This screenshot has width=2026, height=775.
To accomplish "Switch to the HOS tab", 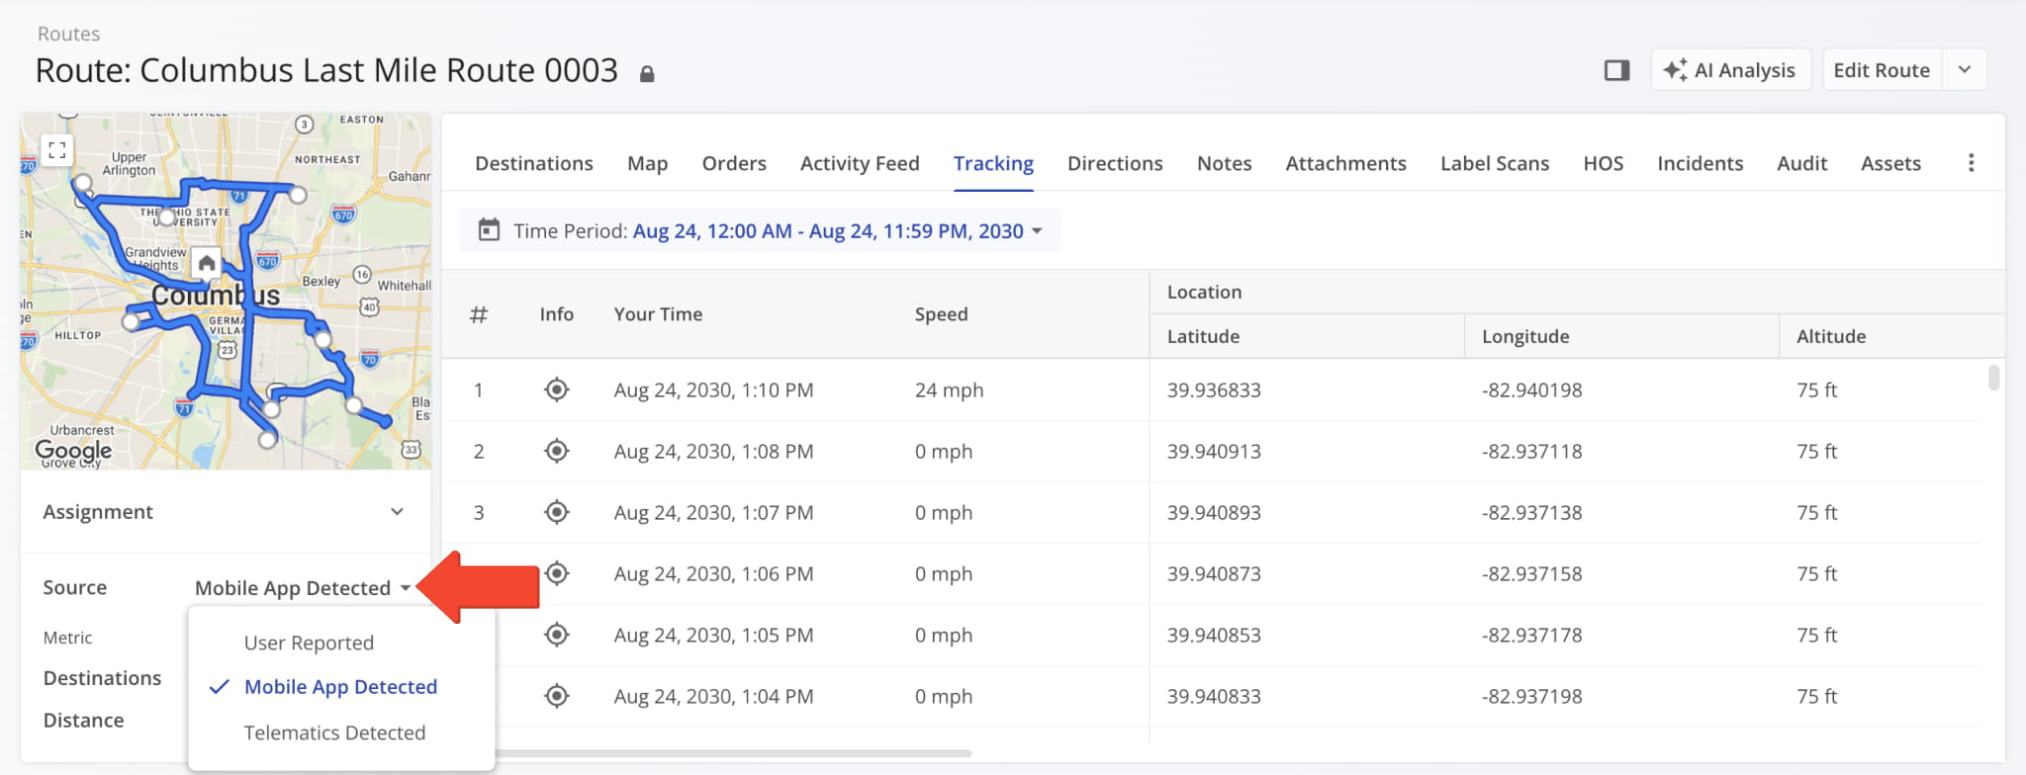I will (1603, 163).
